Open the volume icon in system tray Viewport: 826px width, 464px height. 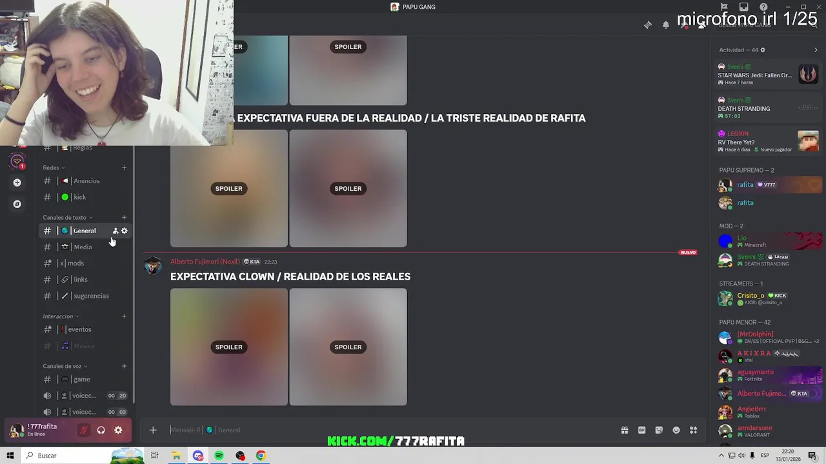coord(742,456)
